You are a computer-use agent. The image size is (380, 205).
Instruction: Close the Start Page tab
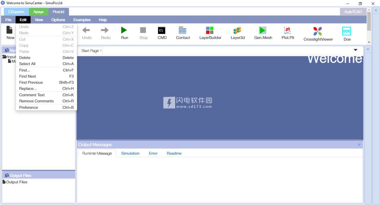[x=101, y=51]
